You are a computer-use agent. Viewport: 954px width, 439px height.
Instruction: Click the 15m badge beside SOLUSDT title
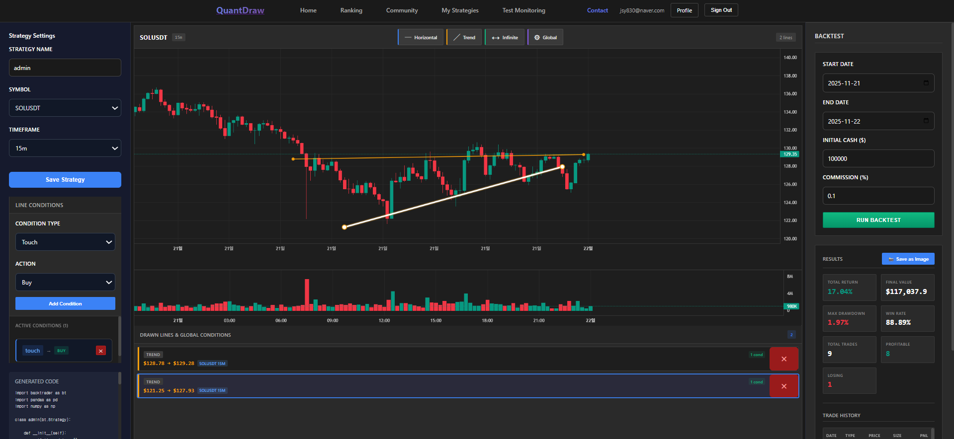click(178, 37)
